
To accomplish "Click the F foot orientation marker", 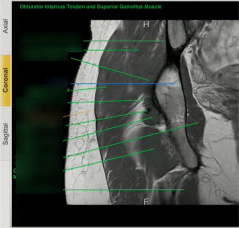I will 146,201.
